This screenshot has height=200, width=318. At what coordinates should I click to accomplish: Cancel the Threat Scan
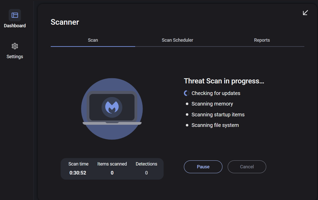247,167
